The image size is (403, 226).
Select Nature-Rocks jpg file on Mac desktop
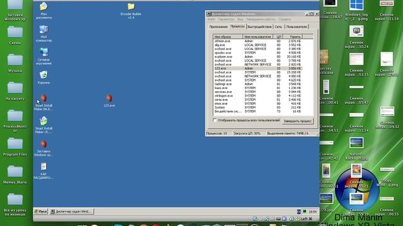356,143
